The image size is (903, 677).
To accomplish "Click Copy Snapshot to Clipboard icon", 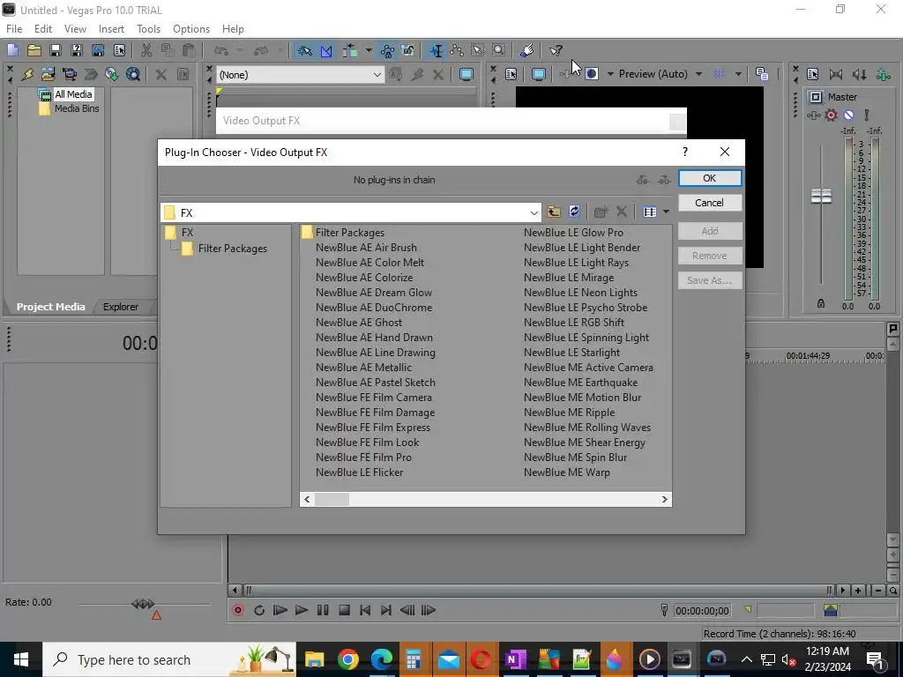I will pyautogui.click(x=762, y=74).
